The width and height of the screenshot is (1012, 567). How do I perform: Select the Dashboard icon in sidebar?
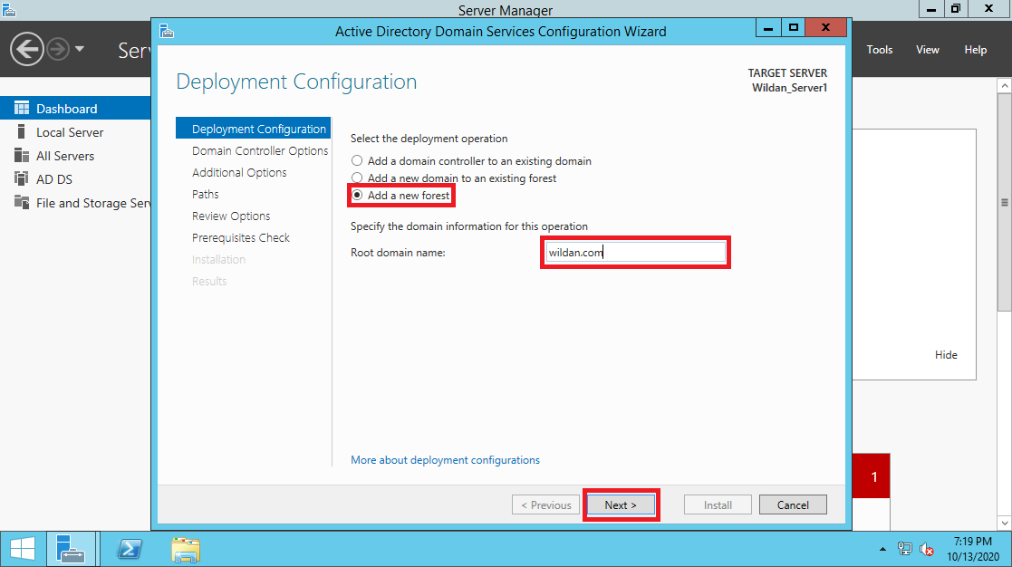pos(22,109)
